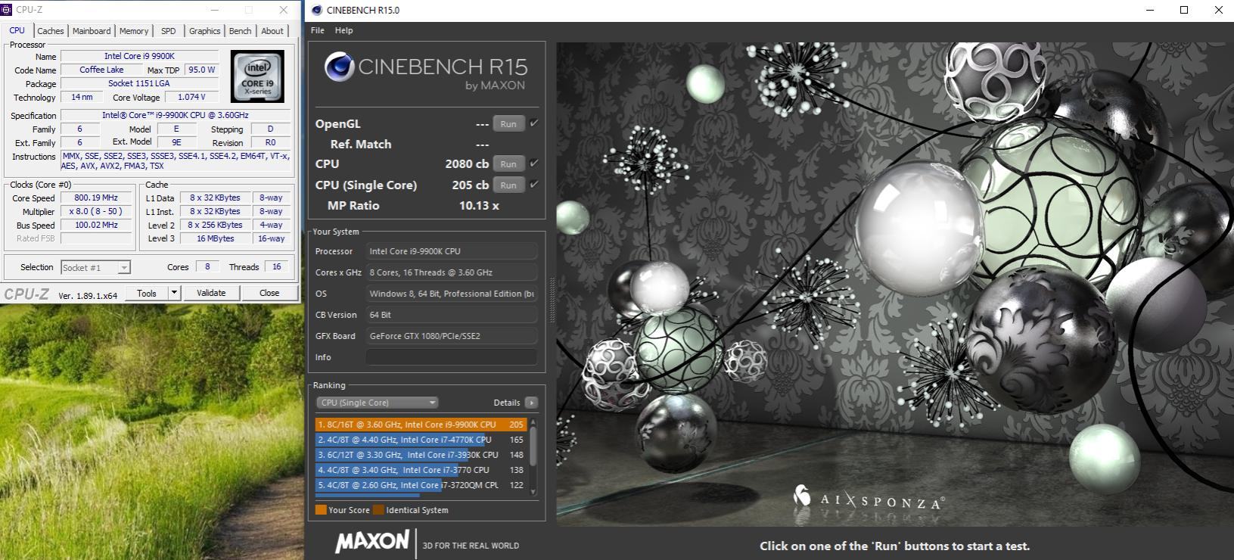Image resolution: width=1234 pixels, height=560 pixels.
Task: Toggle the OpenGL test checkmark
Action: coord(534,123)
